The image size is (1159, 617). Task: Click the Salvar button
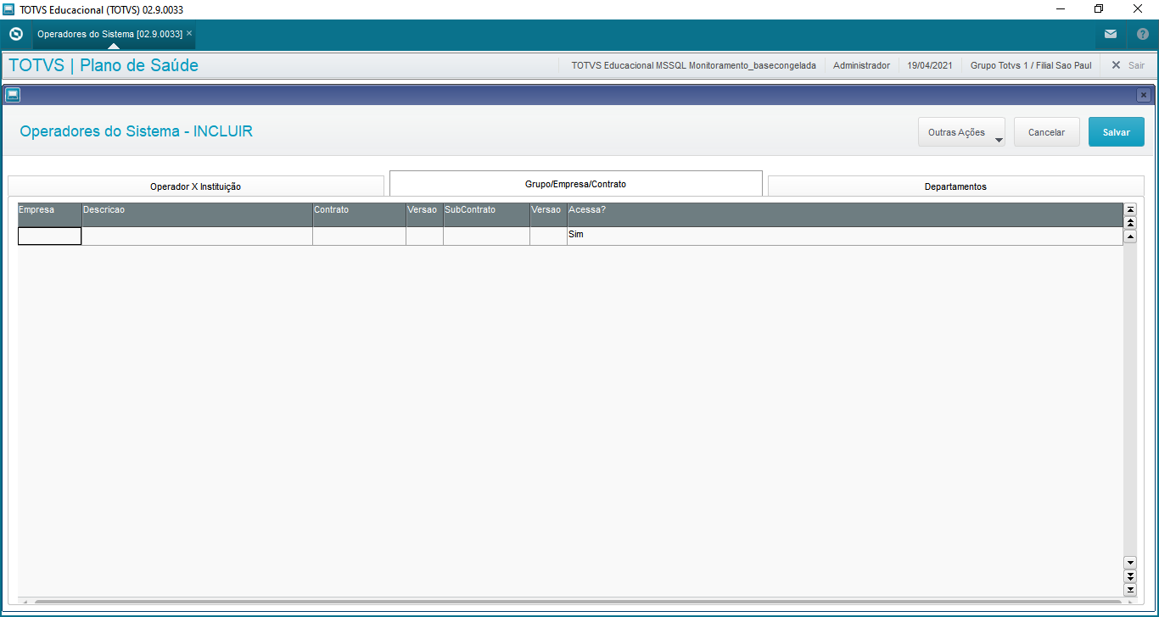1117,132
